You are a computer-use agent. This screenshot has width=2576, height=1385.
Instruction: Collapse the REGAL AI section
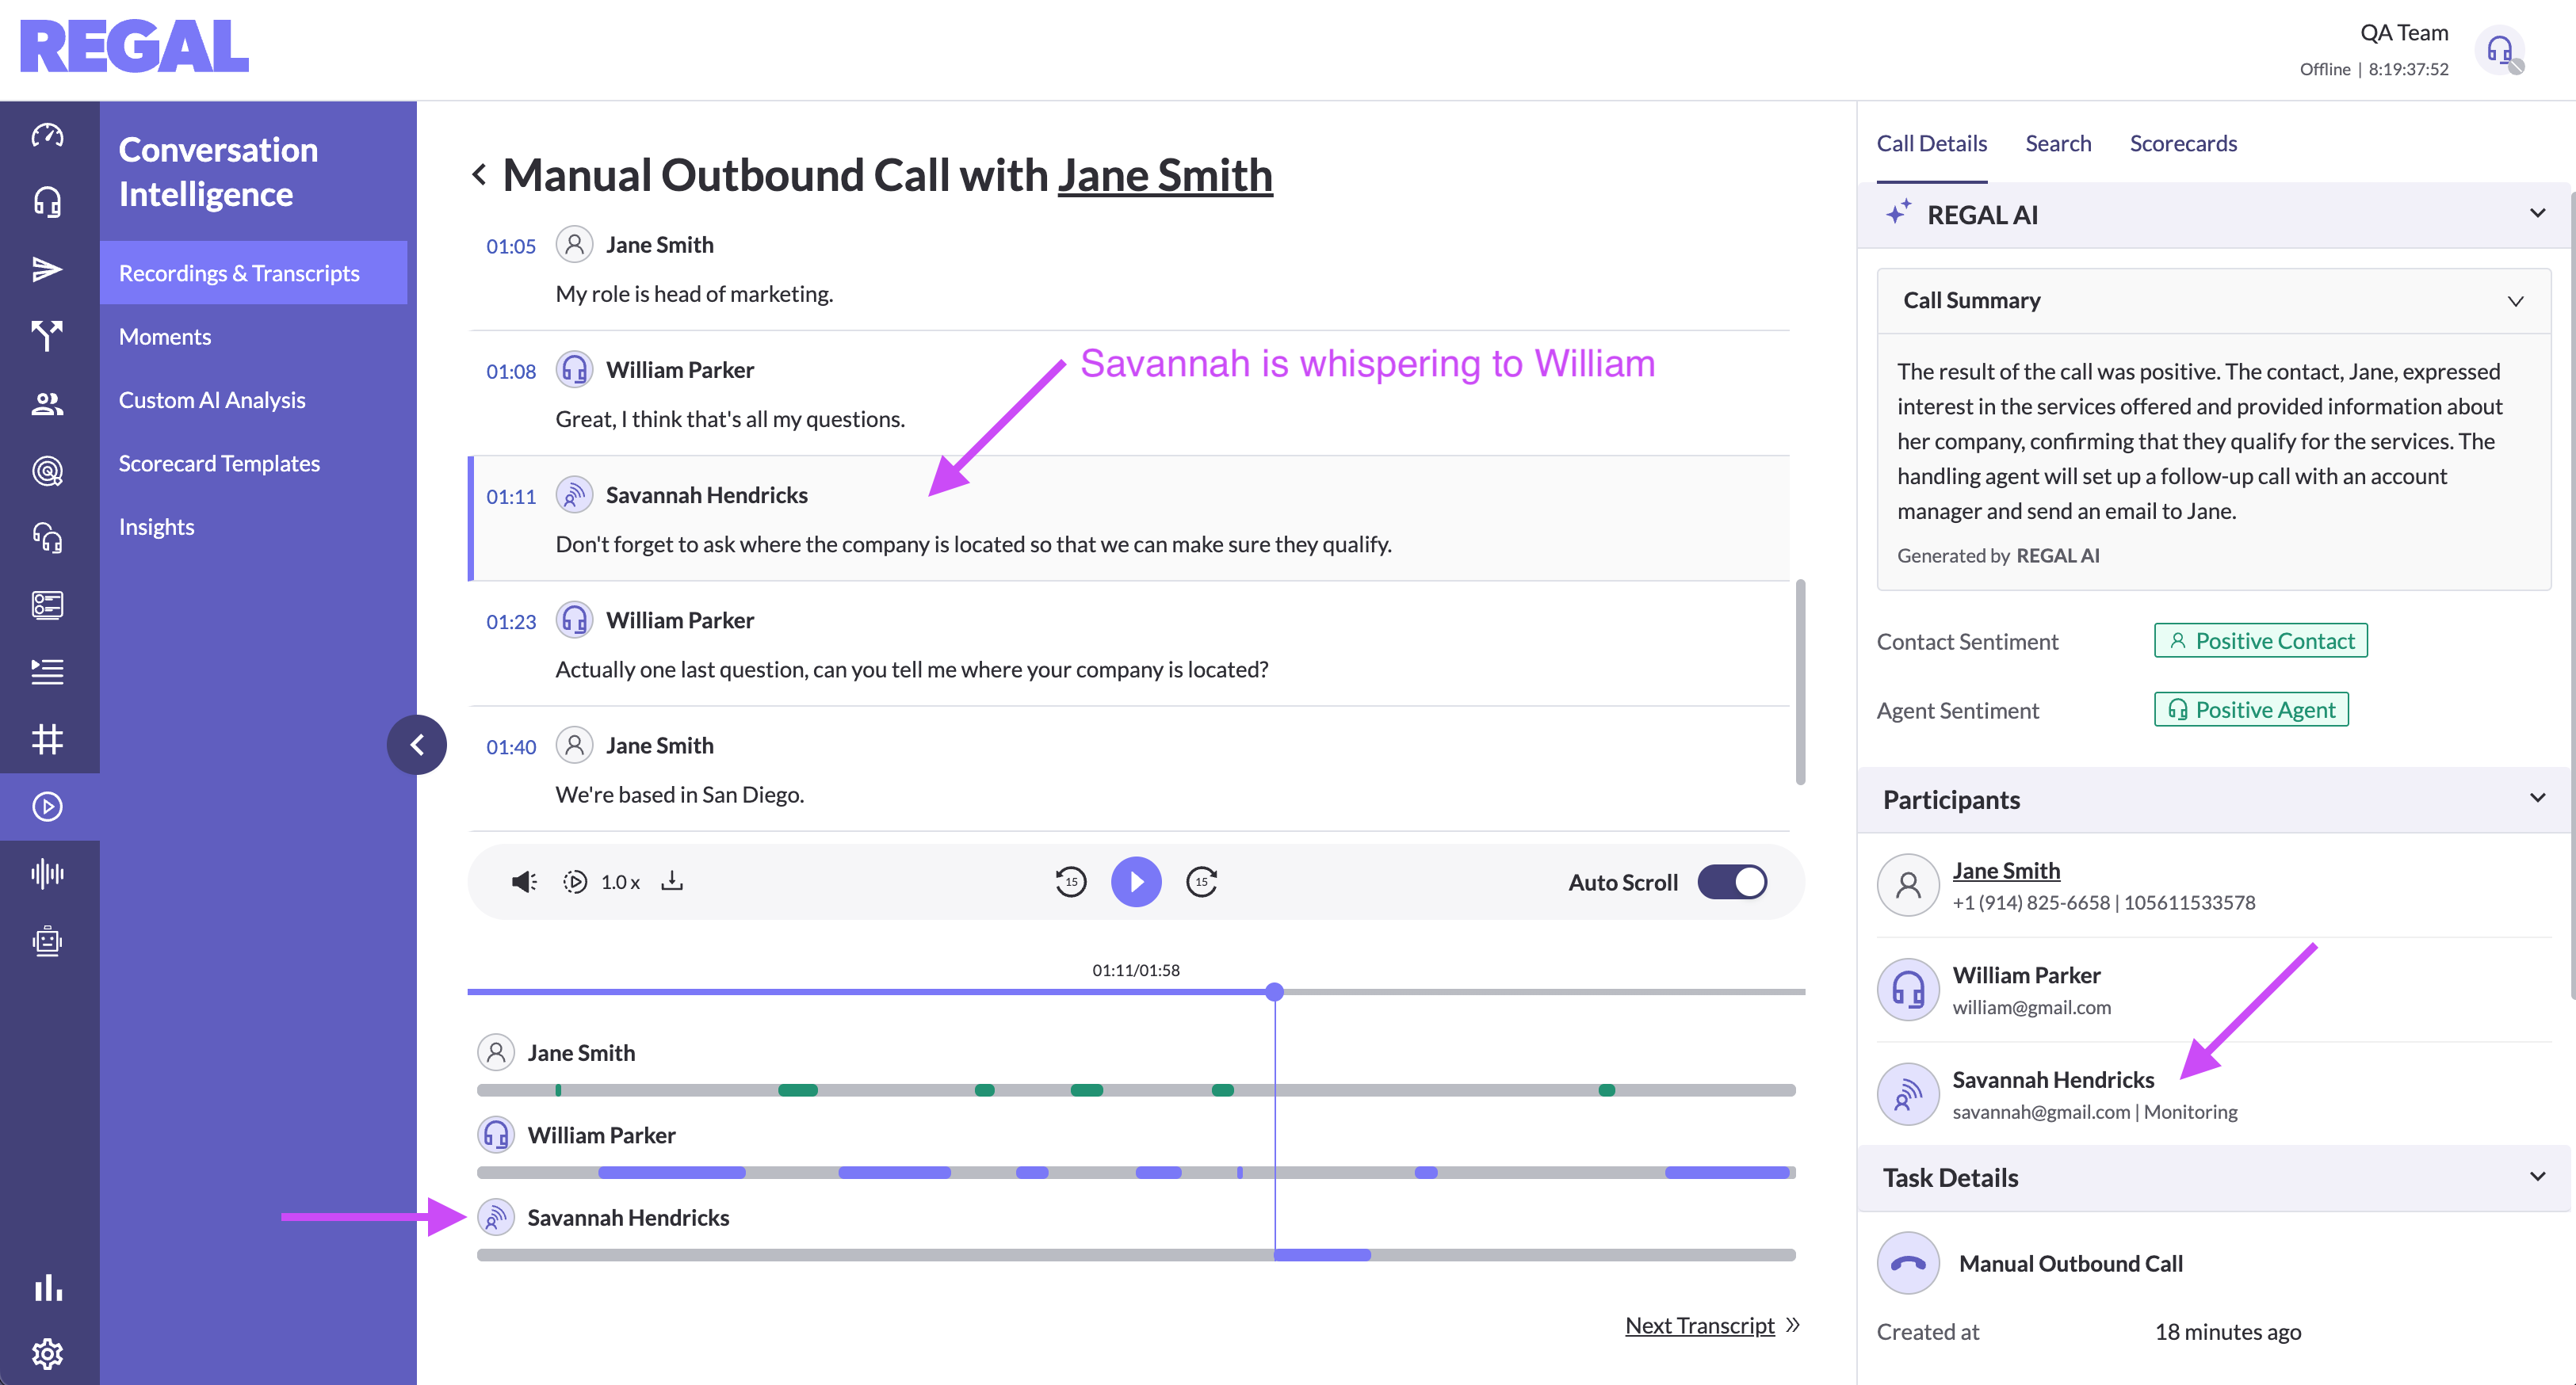[x=2537, y=213]
